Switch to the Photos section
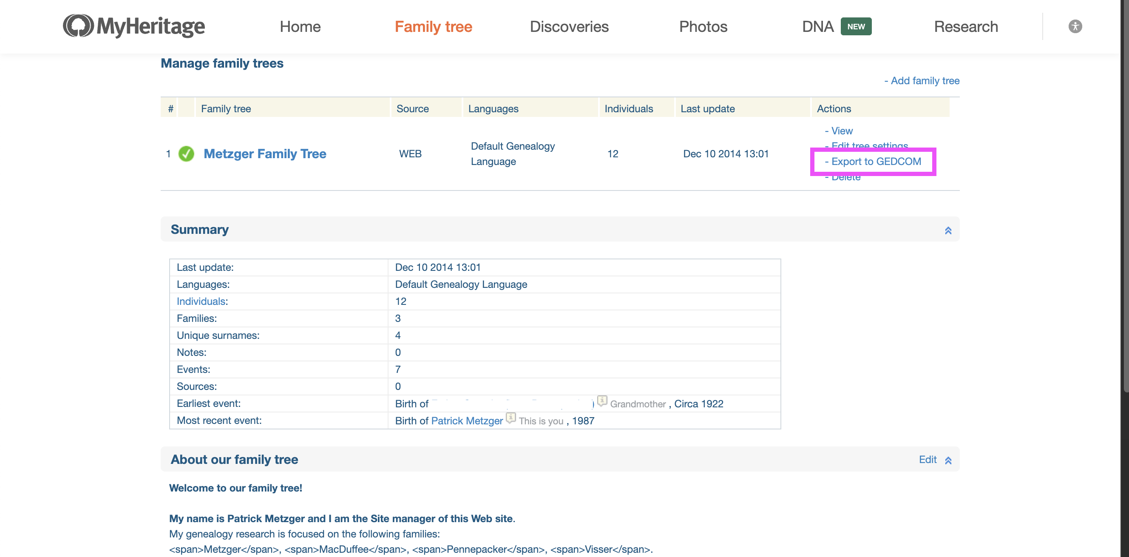Image resolution: width=1129 pixels, height=557 pixels. click(x=703, y=26)
